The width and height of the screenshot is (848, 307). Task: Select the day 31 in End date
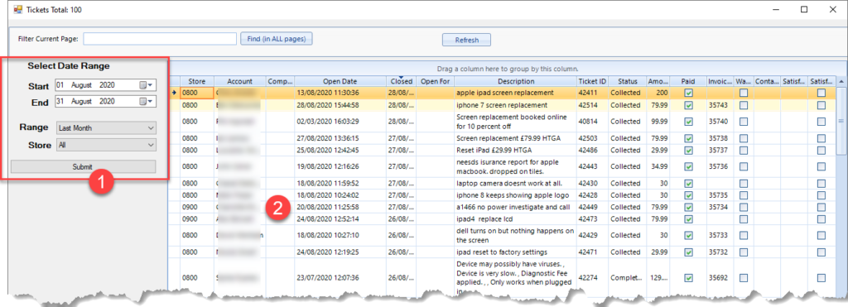(60, 102)
